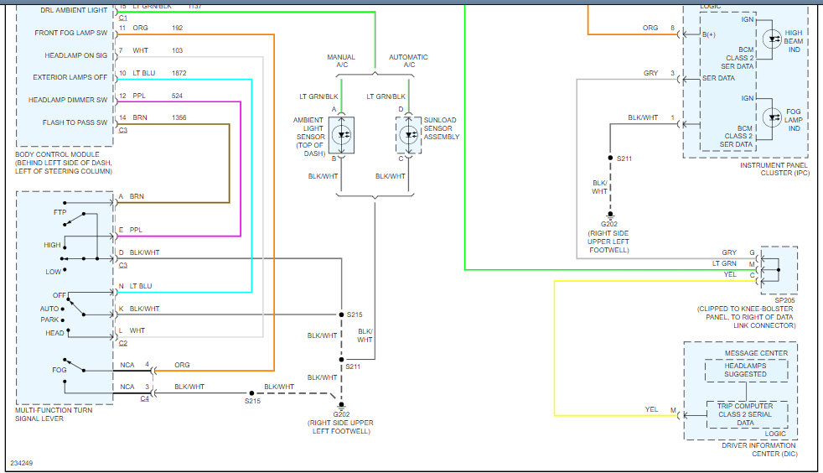Select the HEADLAMP ON SIG label
This screenshot has height=473, width=823.
(75, 55)
